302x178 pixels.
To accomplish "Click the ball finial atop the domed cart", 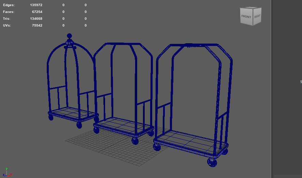I will point(69,36).
